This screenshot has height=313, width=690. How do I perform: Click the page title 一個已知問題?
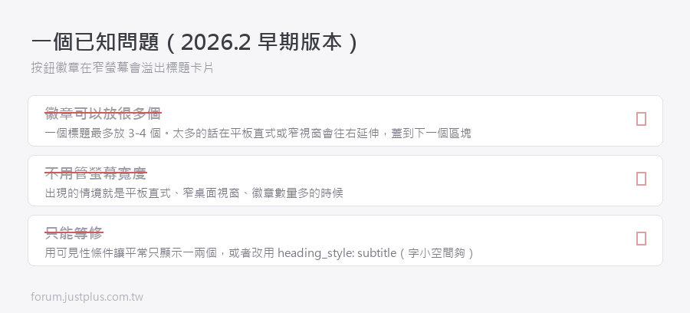[x=94, y=43]
